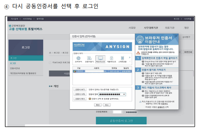Screen dimensions: 198x131
Task: Open the 심사청구 menu item
Action: [x=186, y=37]
